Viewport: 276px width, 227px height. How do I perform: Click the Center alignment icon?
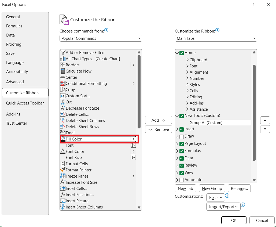pos(63,77)
